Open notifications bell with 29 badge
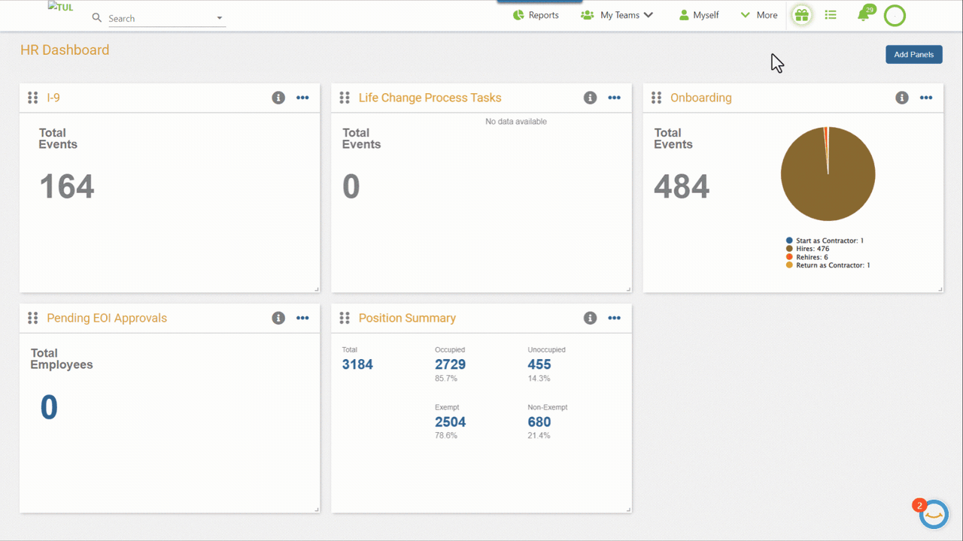 (864, 15)
